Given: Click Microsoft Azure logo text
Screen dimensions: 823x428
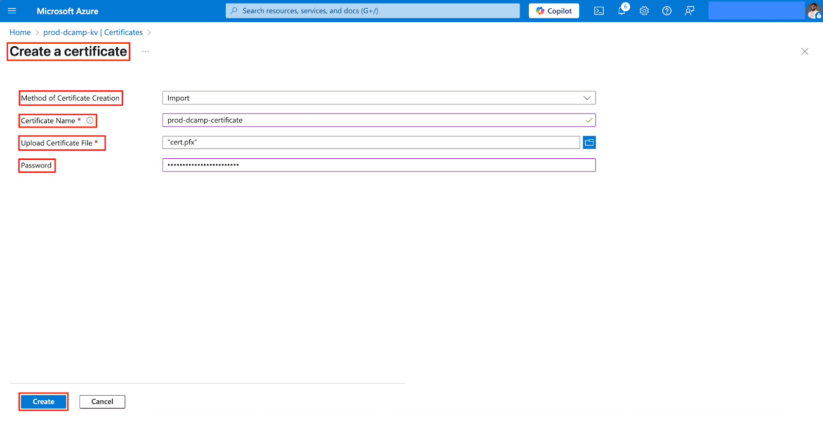Looking at the screenshot, I should (x=67, y=11).
